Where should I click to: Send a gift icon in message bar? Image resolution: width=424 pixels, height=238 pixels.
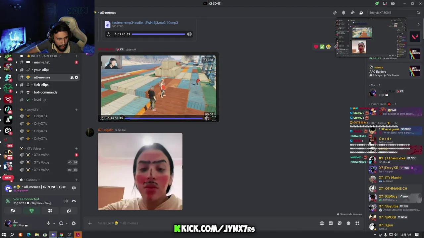322,223
